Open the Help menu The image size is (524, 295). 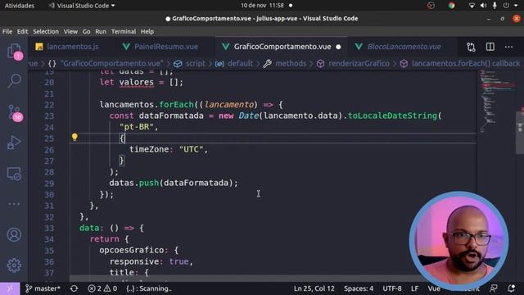[147, 31]
